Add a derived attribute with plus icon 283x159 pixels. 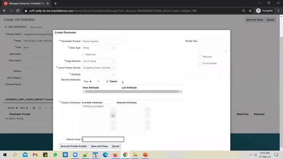99,81
